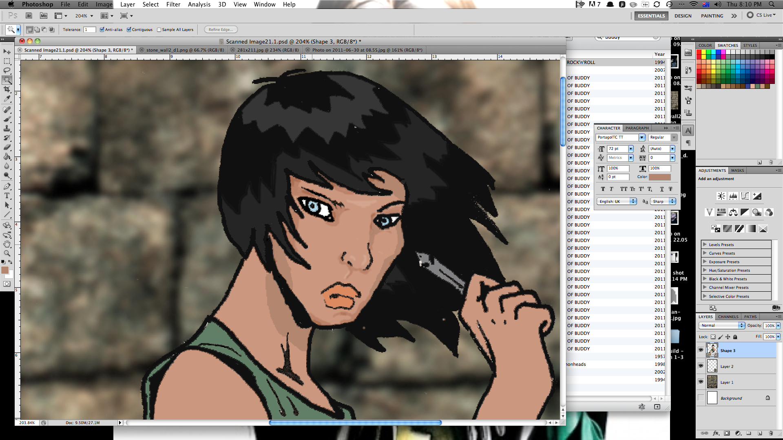Open the English: UK language dropdown

tap(617, 201)
